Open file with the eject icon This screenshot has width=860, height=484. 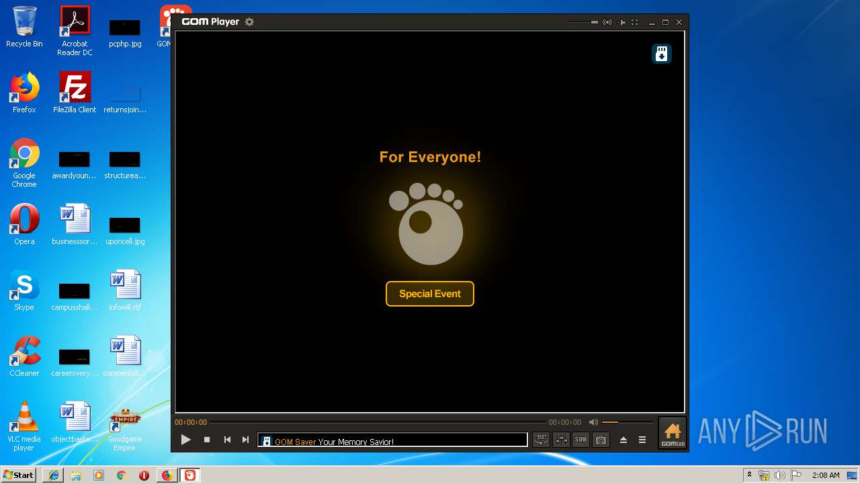click(x=623, y=440)
